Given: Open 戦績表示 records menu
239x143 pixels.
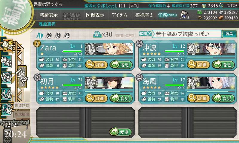Looking at the screenshot, I should pyautogui.click(x=49, y=15).
